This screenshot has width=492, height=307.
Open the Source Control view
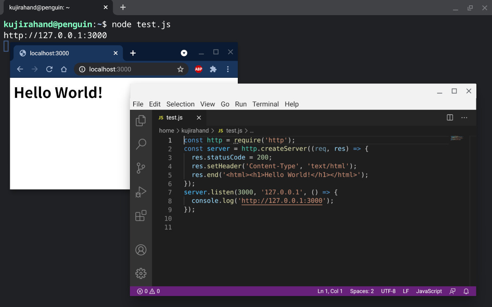(x=141, y=168)
